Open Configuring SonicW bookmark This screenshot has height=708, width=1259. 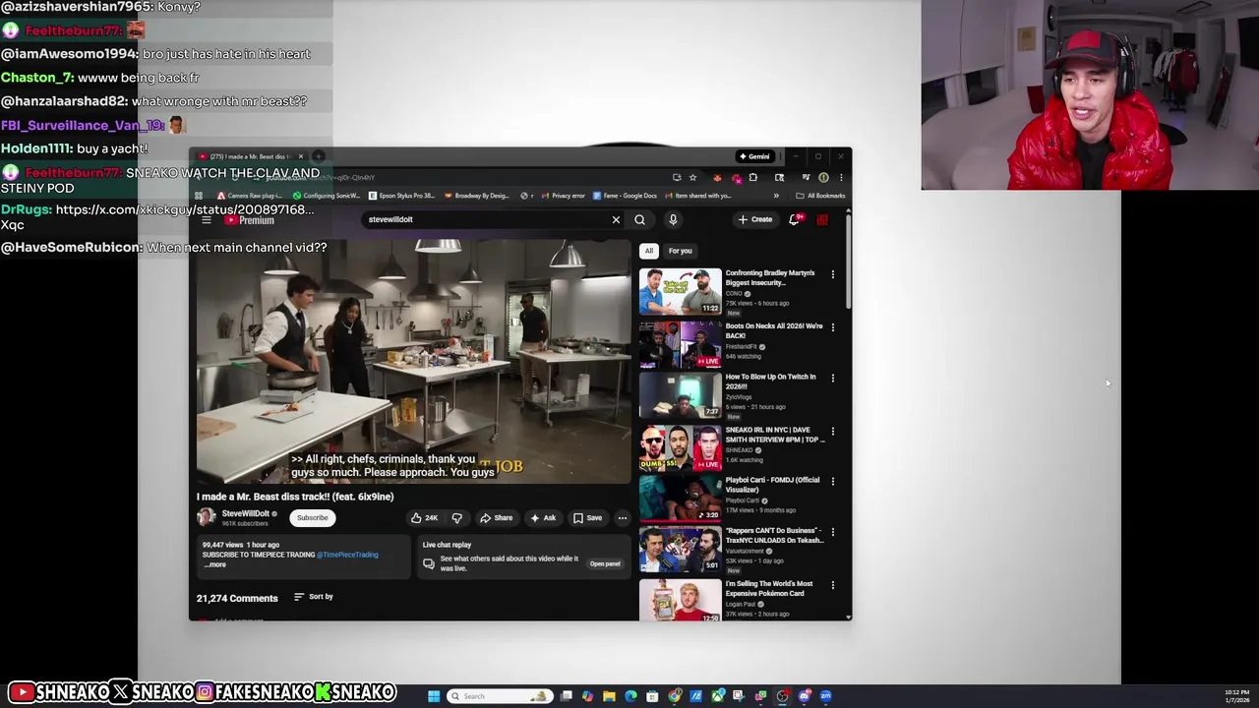(x=327, y=196)
